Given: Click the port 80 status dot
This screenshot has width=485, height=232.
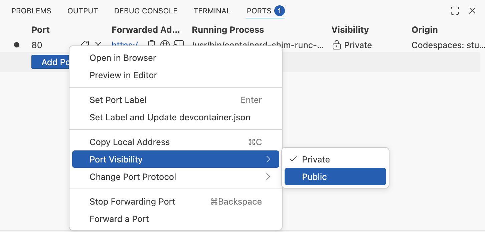Looking at the screenshot, I should tap(17, 45).
